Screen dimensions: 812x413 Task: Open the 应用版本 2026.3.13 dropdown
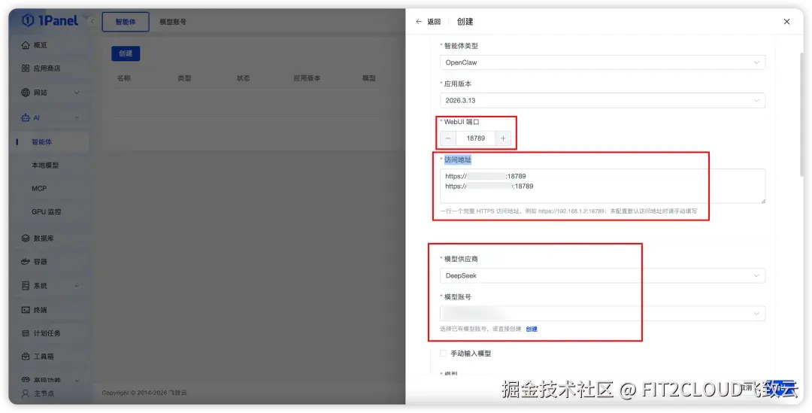[602, 101]
